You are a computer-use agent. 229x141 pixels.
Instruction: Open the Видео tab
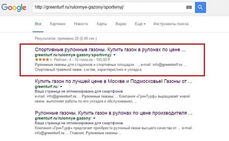[x=121, y=24]
